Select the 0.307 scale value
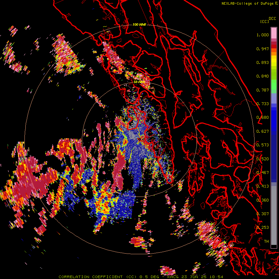This screenshot has height=279, width=279. 263,214
